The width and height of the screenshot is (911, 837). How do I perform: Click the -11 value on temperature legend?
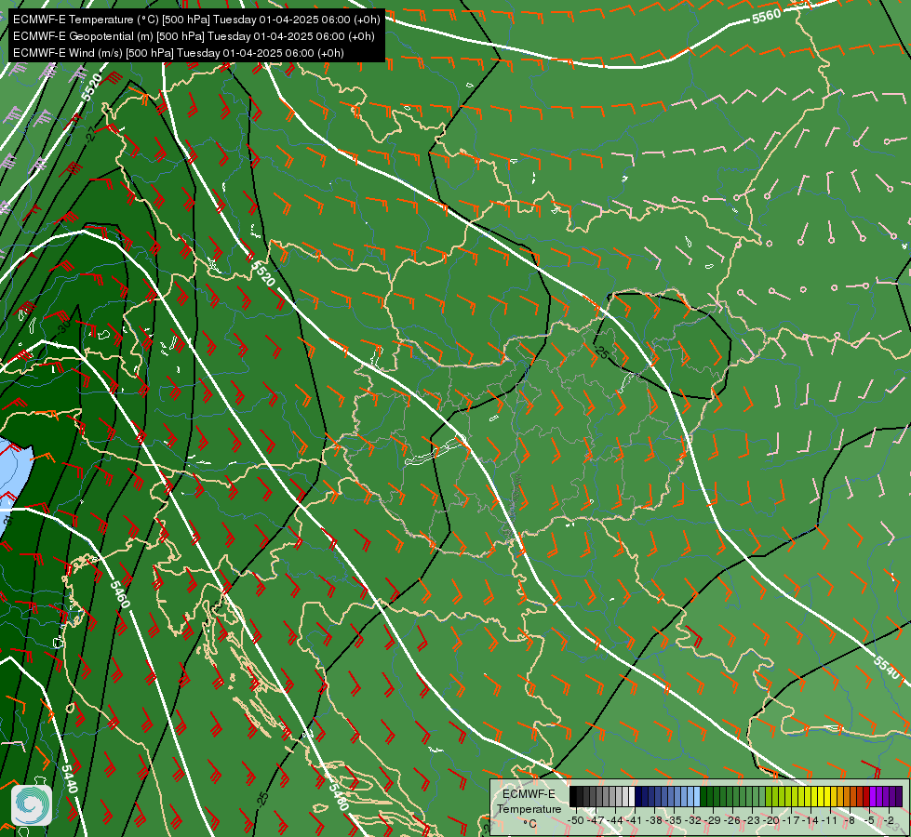[x=830, y=821]
